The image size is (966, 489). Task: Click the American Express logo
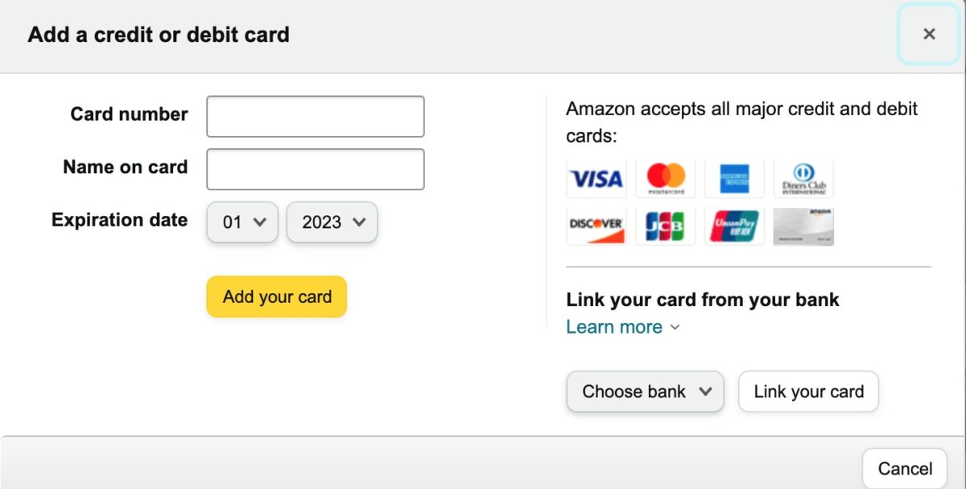tap(734, 179)
